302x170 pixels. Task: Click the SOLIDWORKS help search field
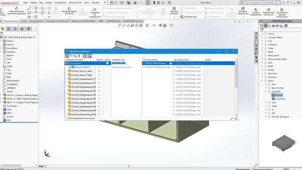pos(260,3)
